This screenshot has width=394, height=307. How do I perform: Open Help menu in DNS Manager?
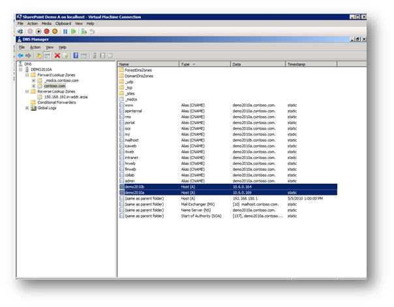63,47
